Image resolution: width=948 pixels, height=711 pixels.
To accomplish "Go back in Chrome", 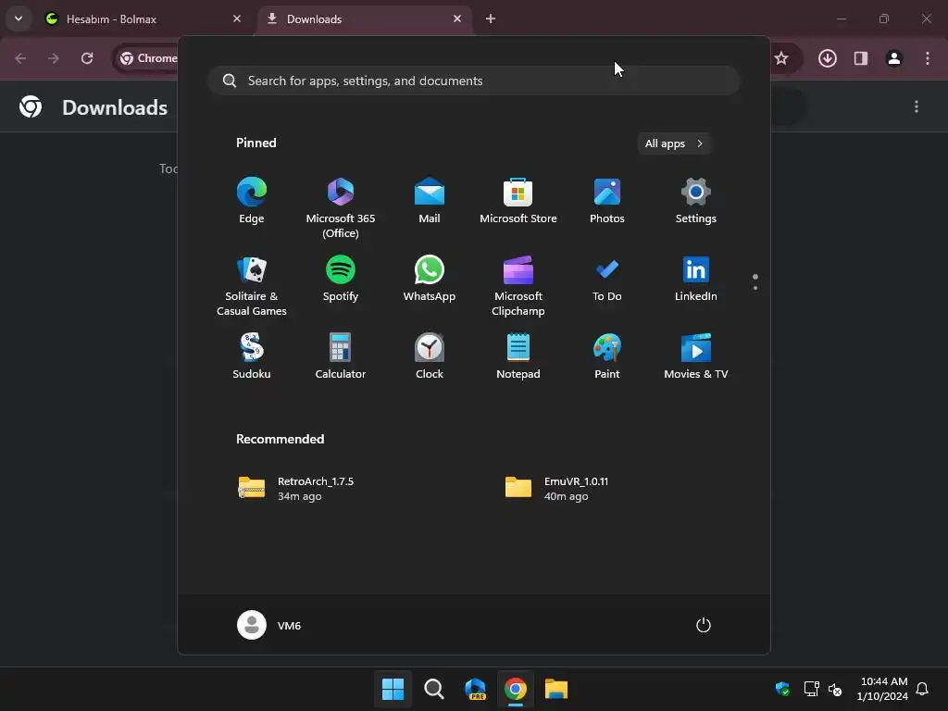I will pyautogui.click(x=20, y=58).
